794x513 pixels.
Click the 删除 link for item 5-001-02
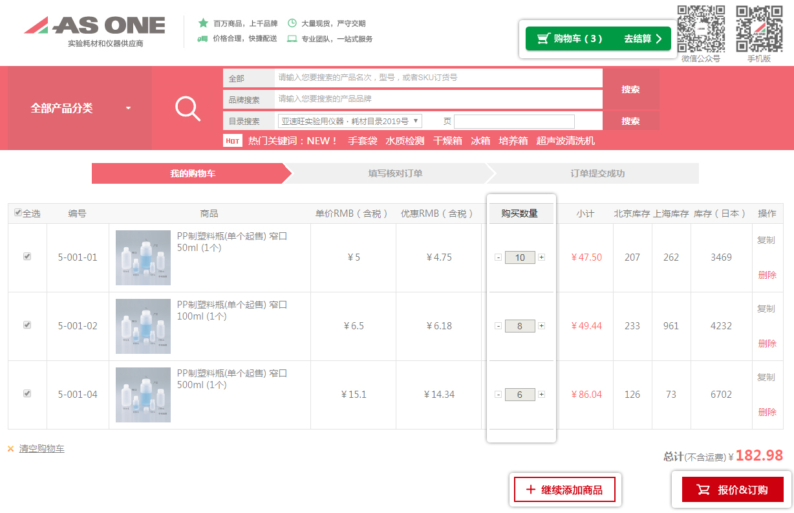coord(767,344)
